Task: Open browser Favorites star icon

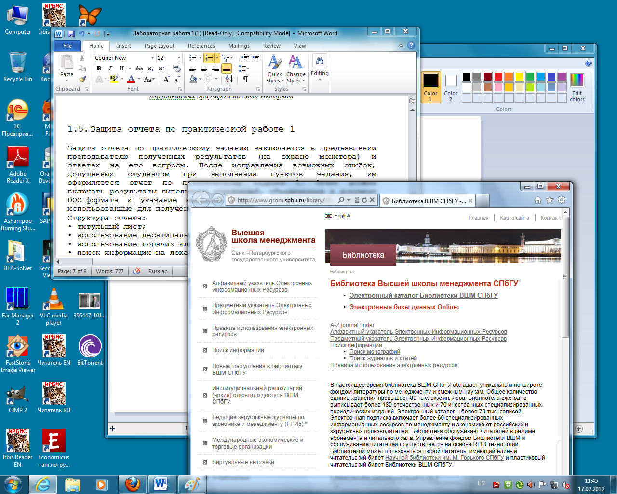Action: pyautogui.click(x=550, y=200)
